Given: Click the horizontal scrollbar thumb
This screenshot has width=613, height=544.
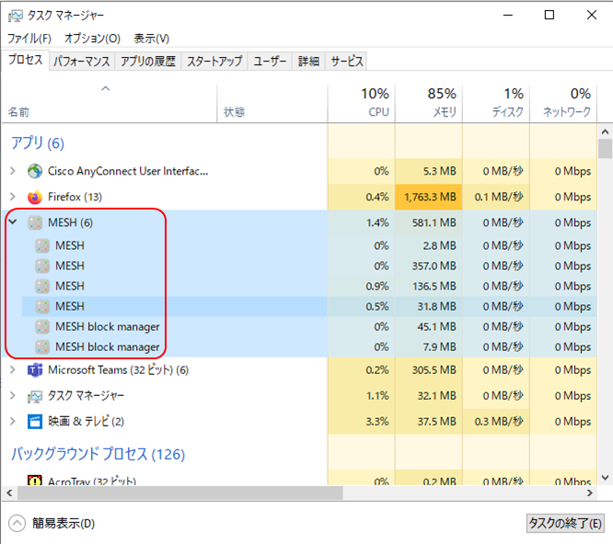Looking at the screenshot, I should coord(179,493).
